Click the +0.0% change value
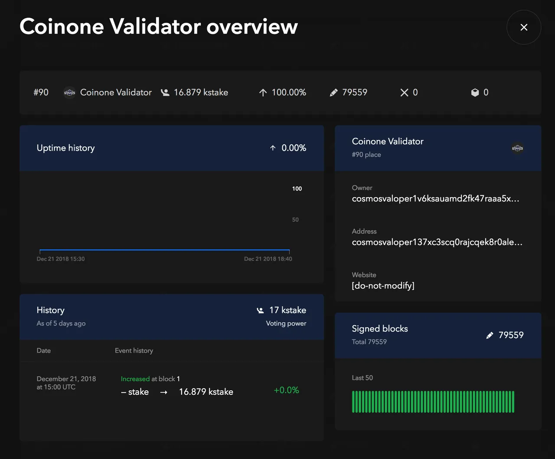 [286, 390]
